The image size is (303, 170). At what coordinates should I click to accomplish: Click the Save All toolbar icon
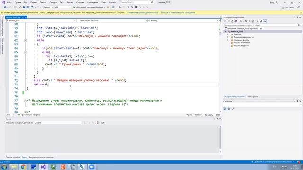[27, 8]
